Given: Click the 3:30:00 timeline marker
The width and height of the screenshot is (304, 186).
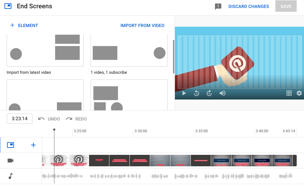Looking at the screenshot, I should [x=141, y=131].
